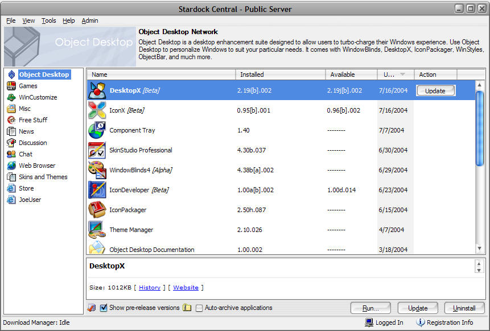Image resolution: width=490 pixels, height=331 pixels.
Task: Click the Object Desktop sidebar icon
Action: 11,75
